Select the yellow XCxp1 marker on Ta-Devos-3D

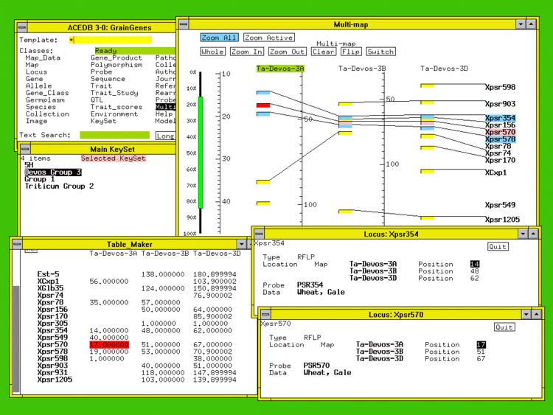(427, 172)
